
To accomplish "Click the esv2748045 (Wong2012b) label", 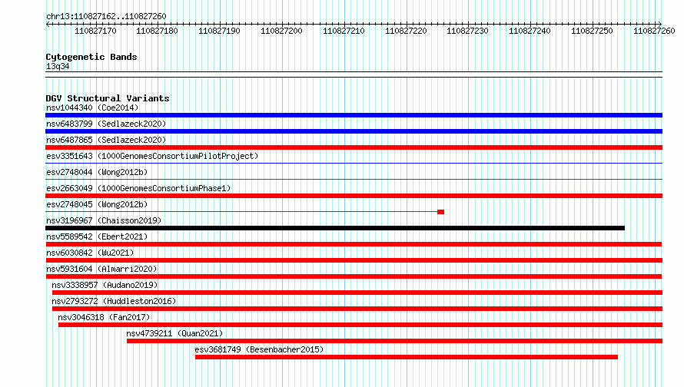I will click(97, 204).
